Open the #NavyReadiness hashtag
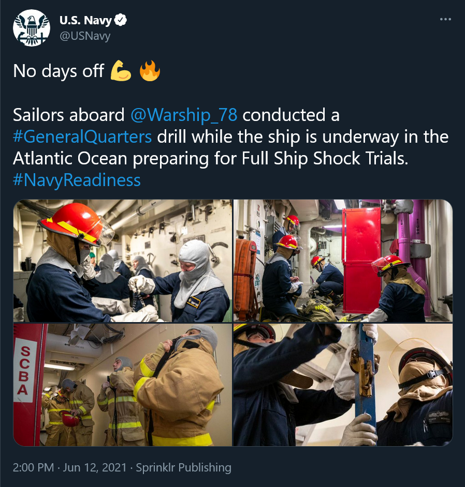The height and width of the screenshot is (487, 465). point(77,180)
